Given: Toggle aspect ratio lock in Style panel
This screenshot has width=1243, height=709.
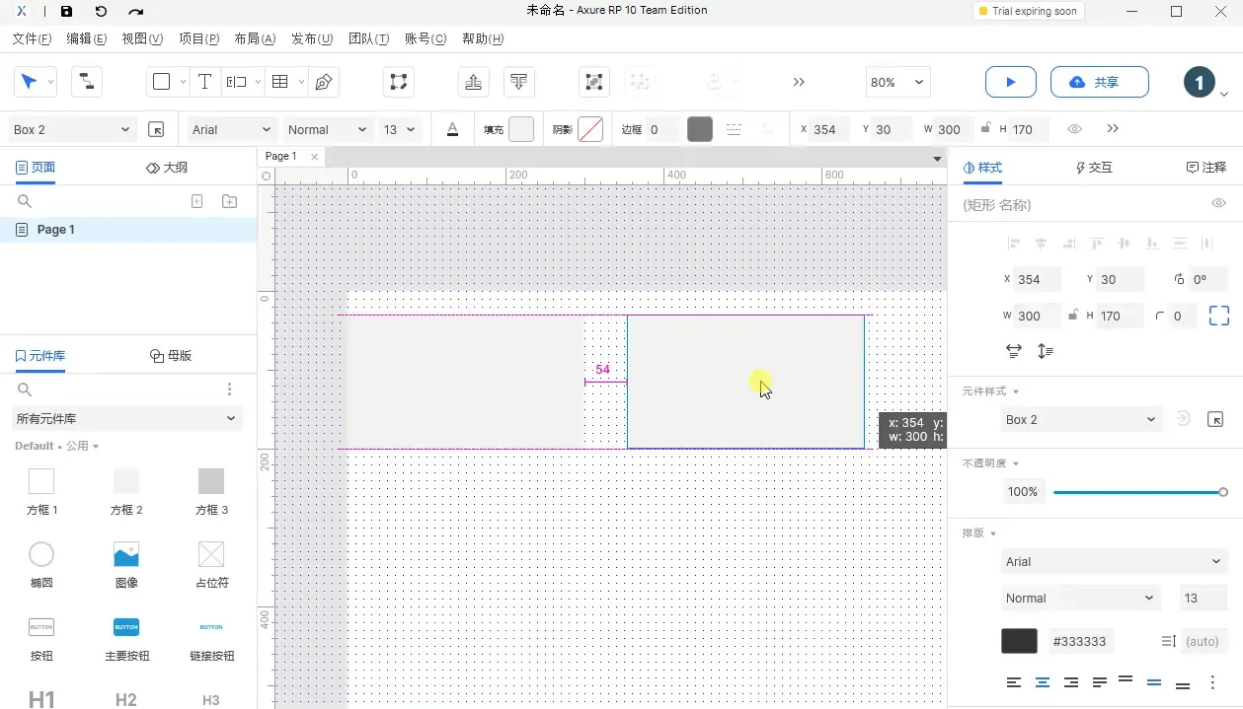Looking at the screenshot, I should coord(1071,316).
